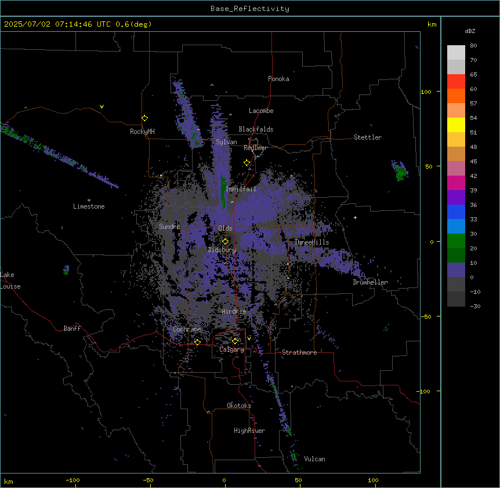Click the Drumheller town label
500x488 pixels.
tap(370, 282)
